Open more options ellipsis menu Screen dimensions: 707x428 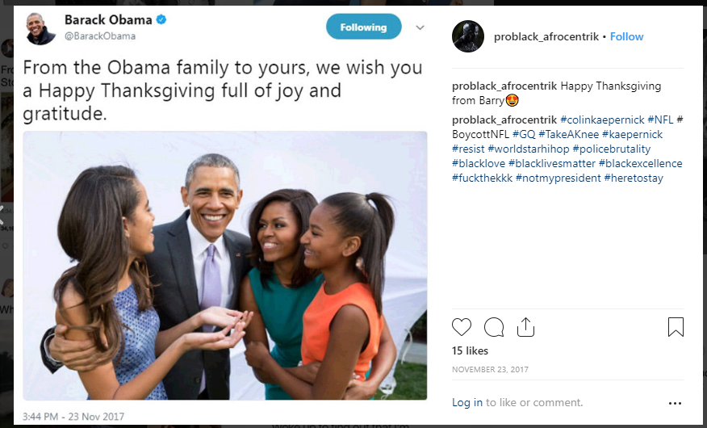675,403
